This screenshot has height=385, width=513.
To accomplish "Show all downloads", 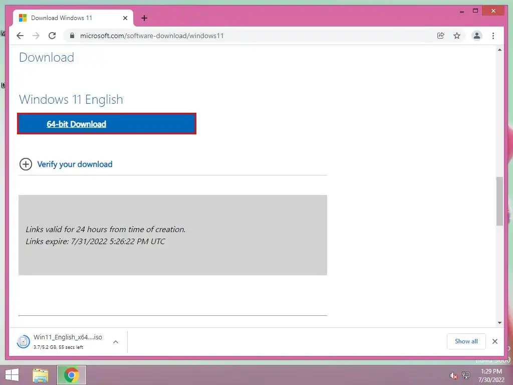I will [466, 341].
